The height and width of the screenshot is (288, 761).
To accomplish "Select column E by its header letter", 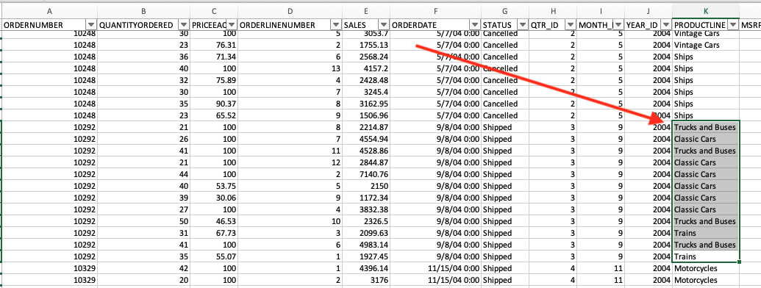I will pos(365,11).
